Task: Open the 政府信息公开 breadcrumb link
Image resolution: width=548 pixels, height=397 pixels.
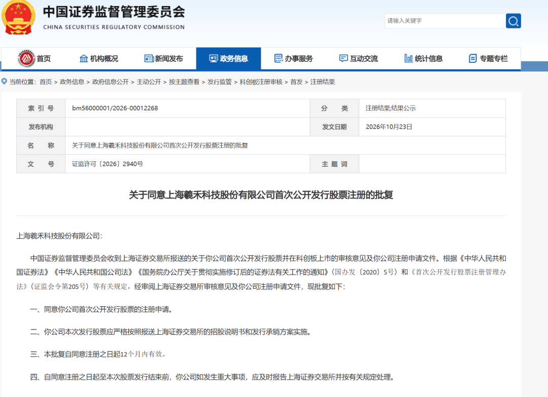Action: click(x=111, y=82)
